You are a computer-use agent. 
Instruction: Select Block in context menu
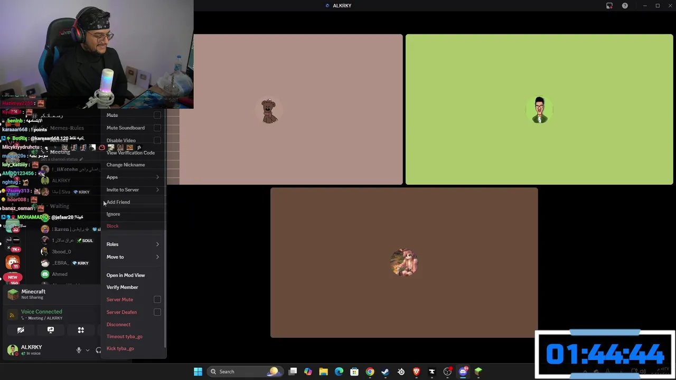click(x=112, y=226)
